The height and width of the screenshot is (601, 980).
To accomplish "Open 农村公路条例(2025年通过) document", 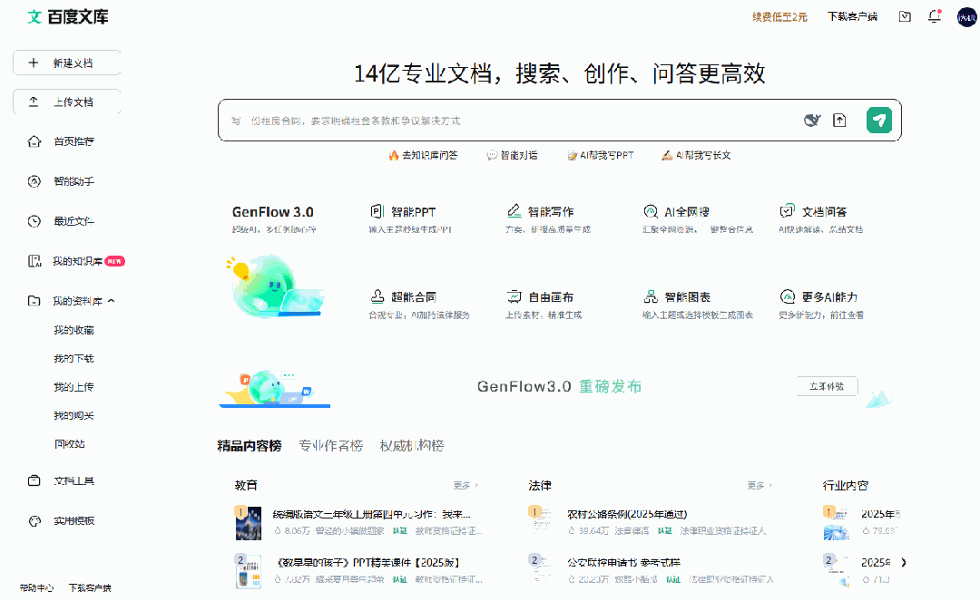I will tap(627, 514).
